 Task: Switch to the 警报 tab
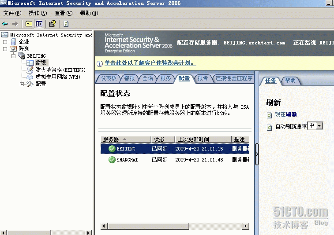coord(129,78)
